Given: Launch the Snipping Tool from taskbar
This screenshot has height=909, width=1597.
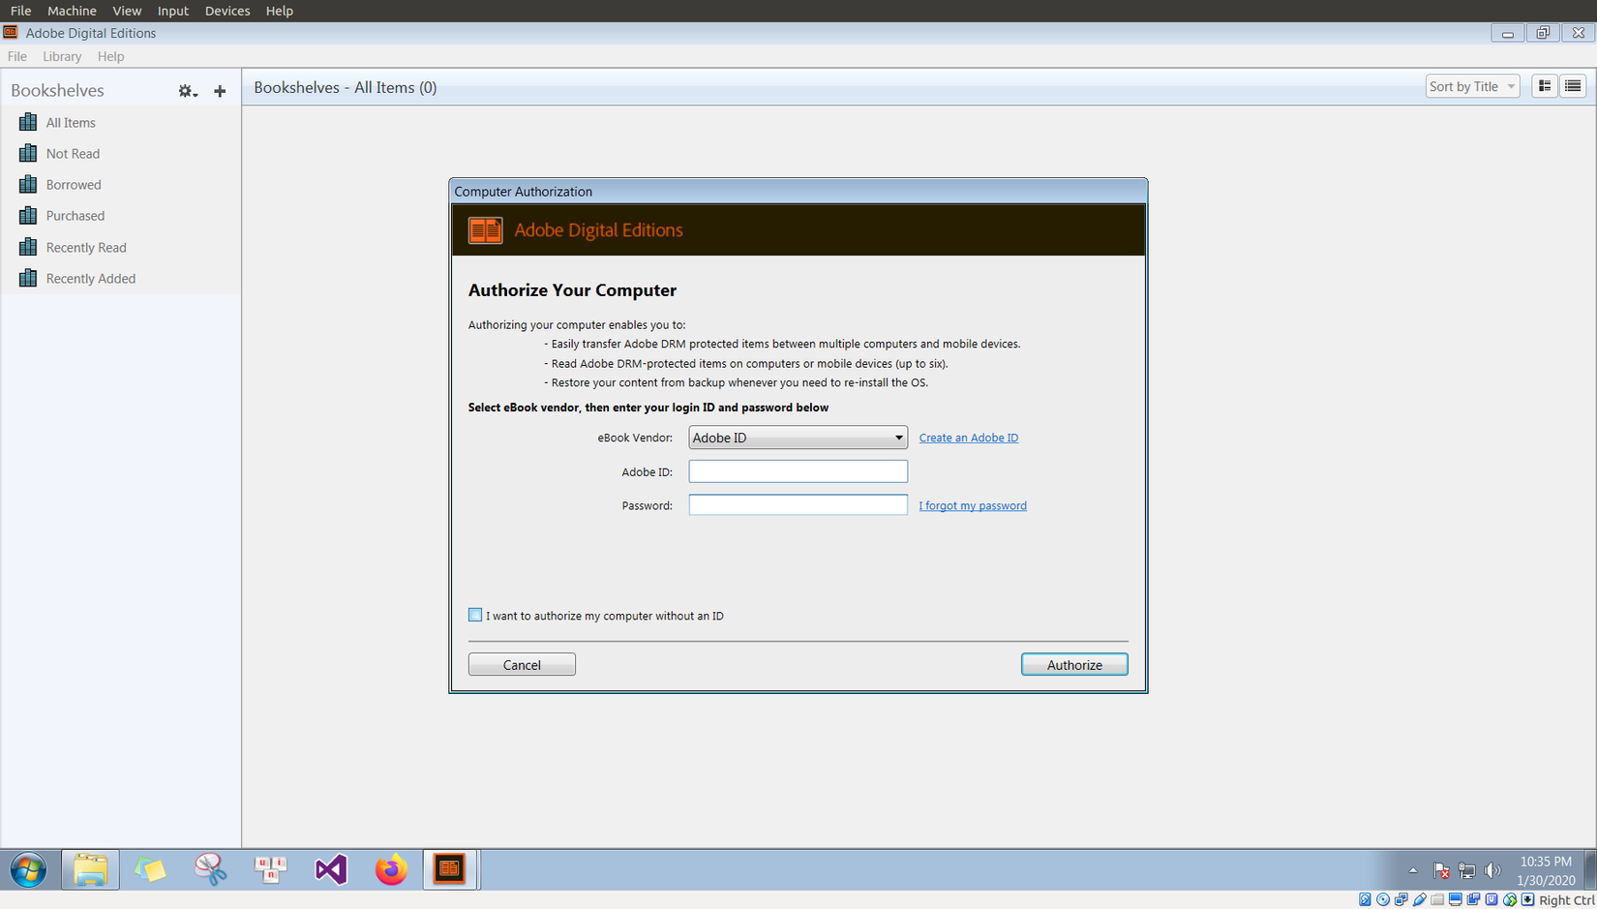Looking at the screenshot, I should click(x=210, y=869).
